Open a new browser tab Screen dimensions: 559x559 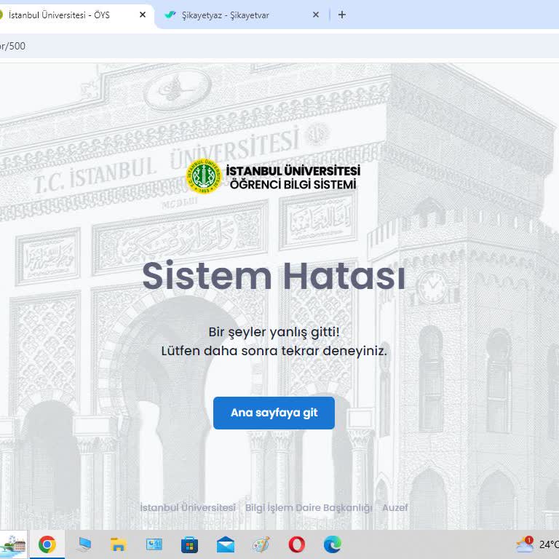[x=342, y=15]
